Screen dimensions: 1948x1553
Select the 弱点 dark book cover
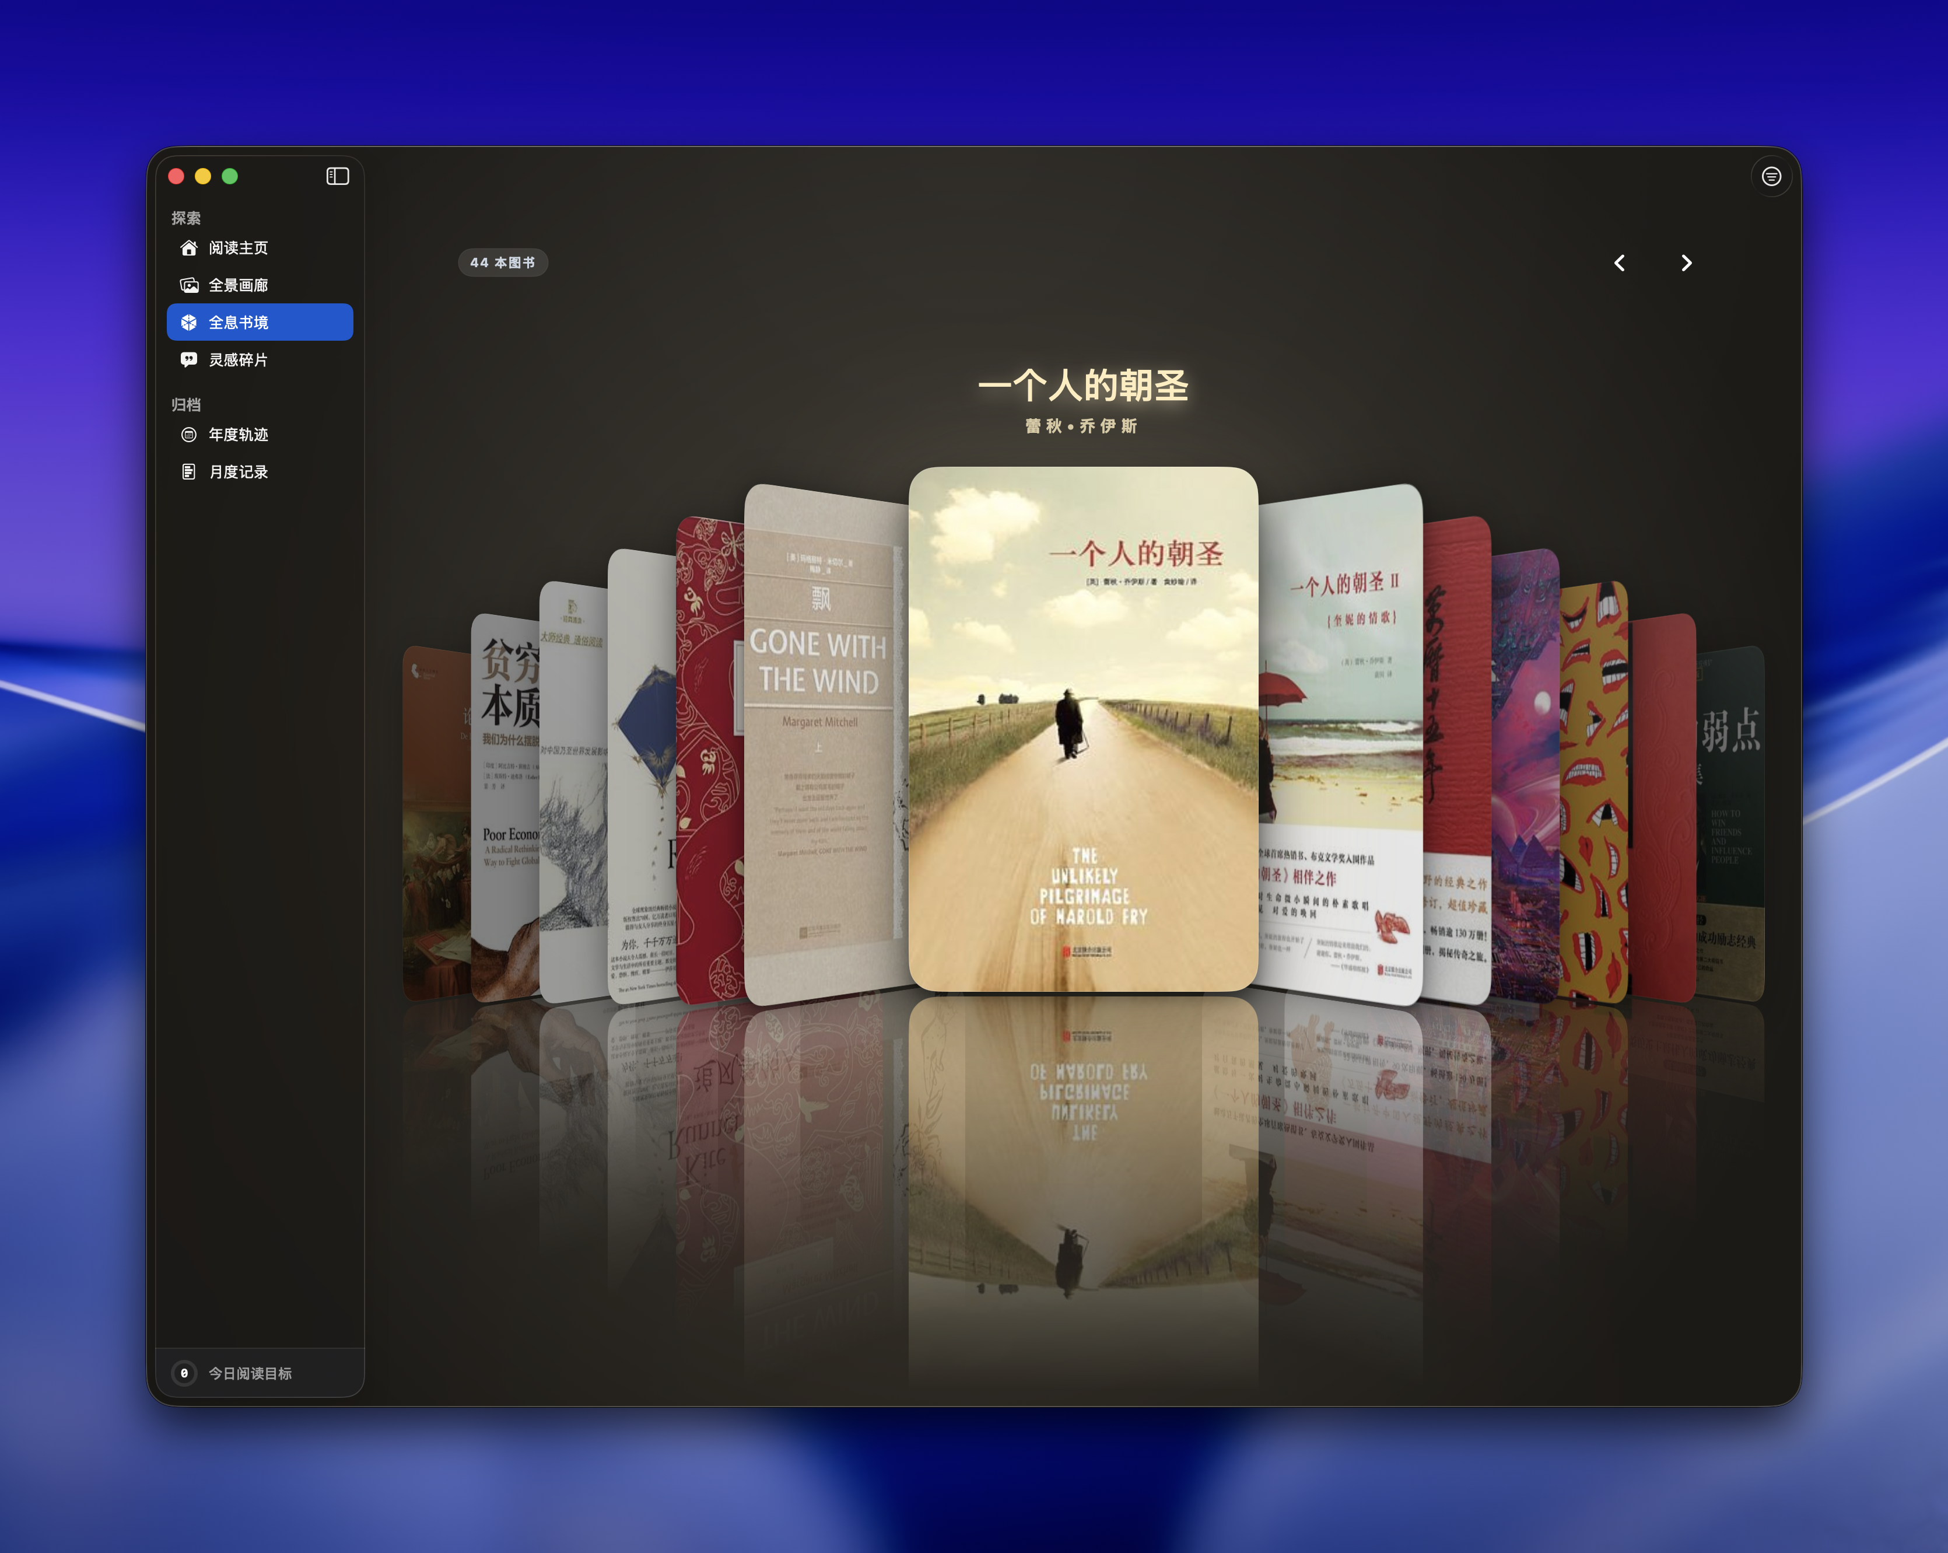(x=1731, y=824)
